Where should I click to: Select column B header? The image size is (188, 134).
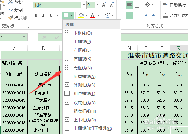(43, 48)
